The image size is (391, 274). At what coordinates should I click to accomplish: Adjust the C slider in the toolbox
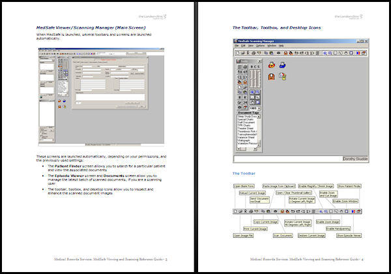[x=255, y=79]
